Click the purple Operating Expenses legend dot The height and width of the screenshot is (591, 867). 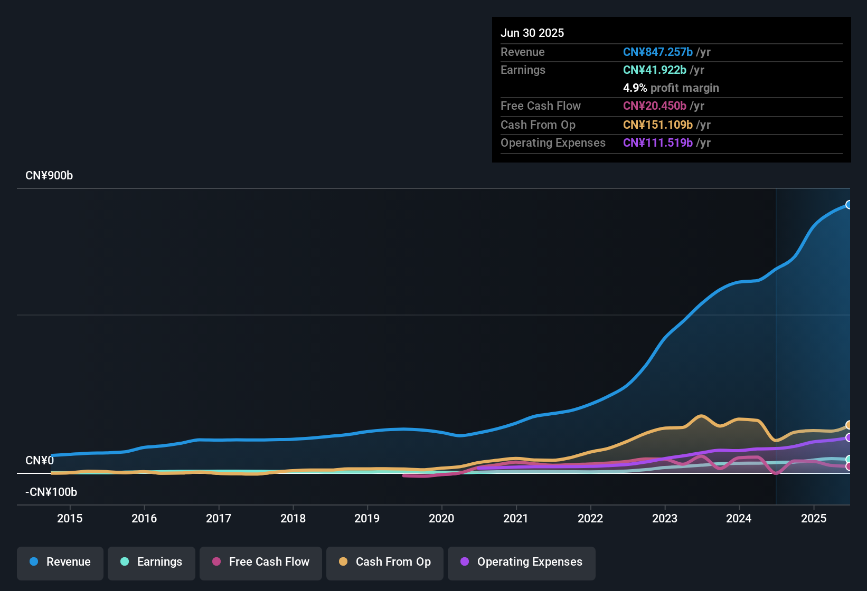(x=465, y=561)
